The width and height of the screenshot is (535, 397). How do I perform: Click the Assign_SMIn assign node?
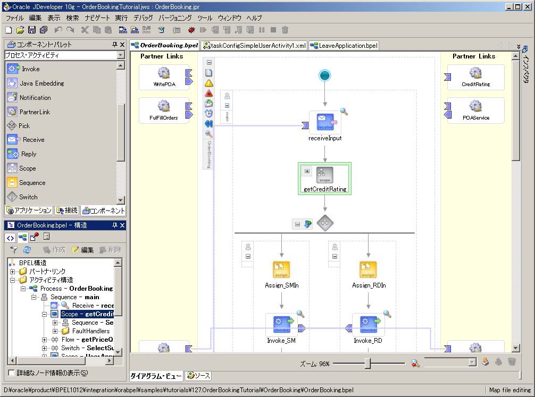(x=281, y=270)
